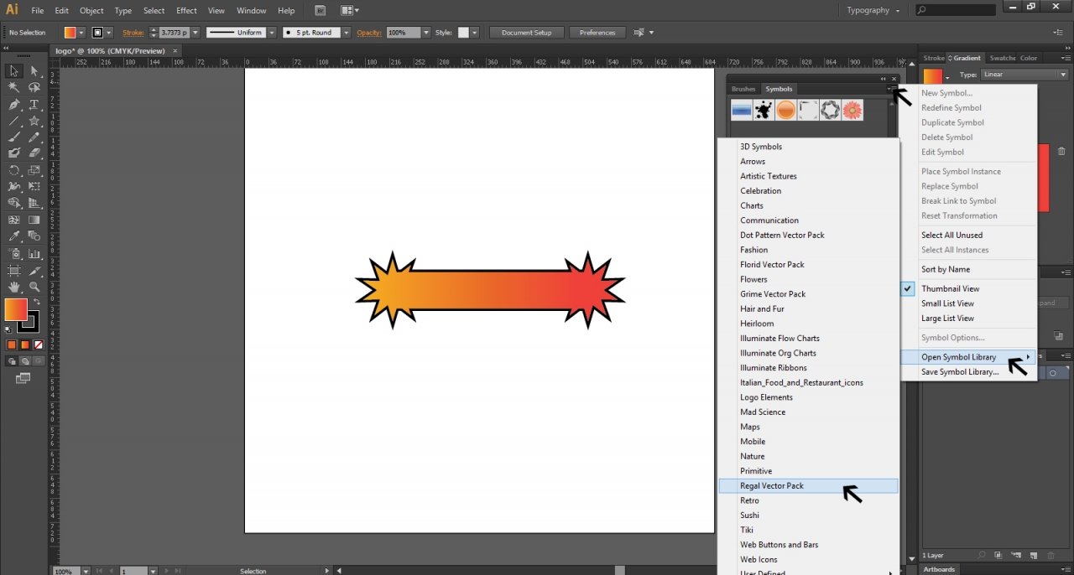Reset to default fill and stroke
The width and height of the screenshot is (1074, 575).
8,330
